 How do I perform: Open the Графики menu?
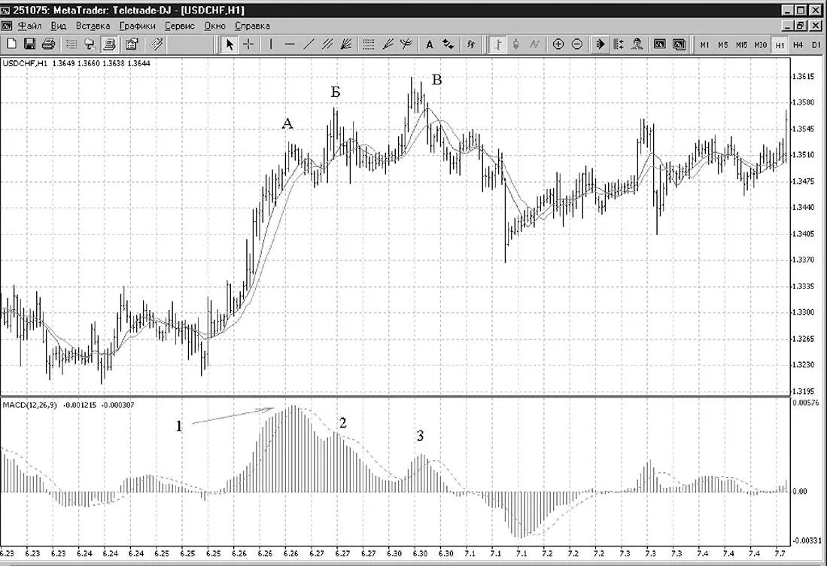[137, 26]
